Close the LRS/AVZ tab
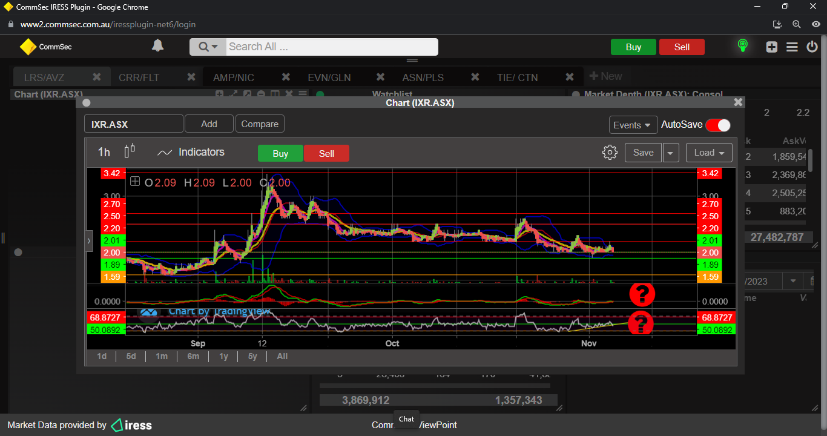This screenshot has width=827, height=436. click(x=97, y=77)
